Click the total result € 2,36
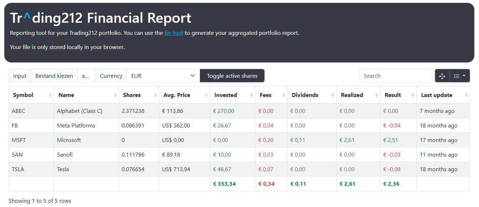 [x=391, y=184]
